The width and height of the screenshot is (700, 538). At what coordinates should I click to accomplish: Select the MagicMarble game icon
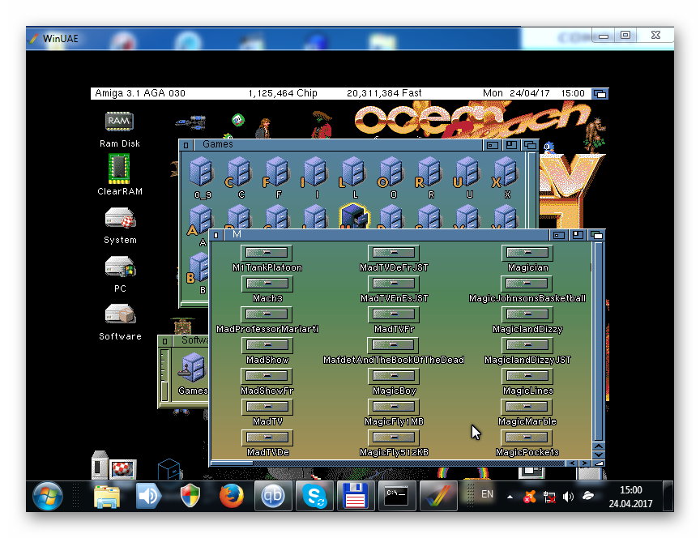click(x=527, y=407)
